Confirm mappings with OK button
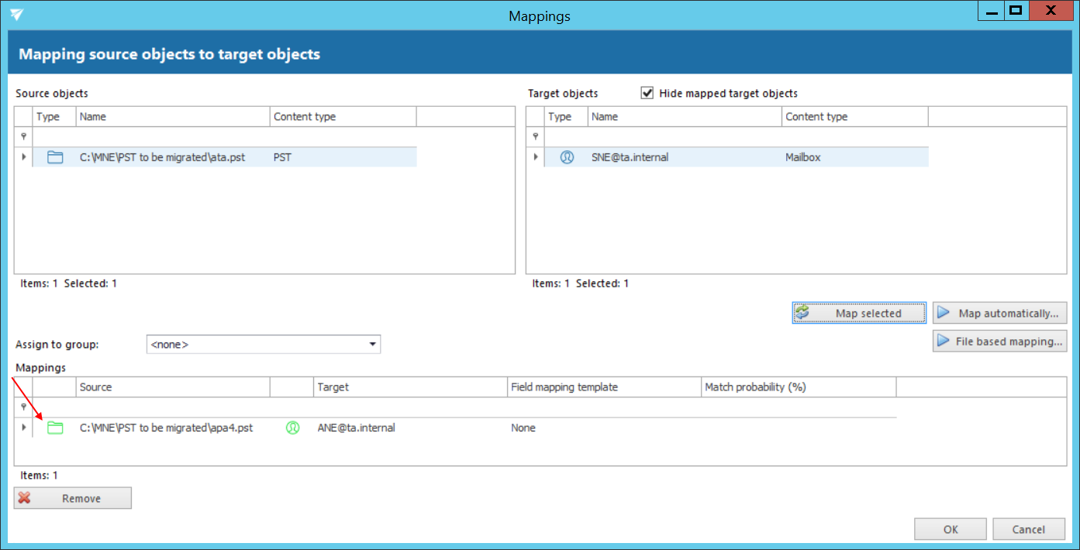Image resolution: width=1080 pixels, height=550 pixels. point(951,529)
